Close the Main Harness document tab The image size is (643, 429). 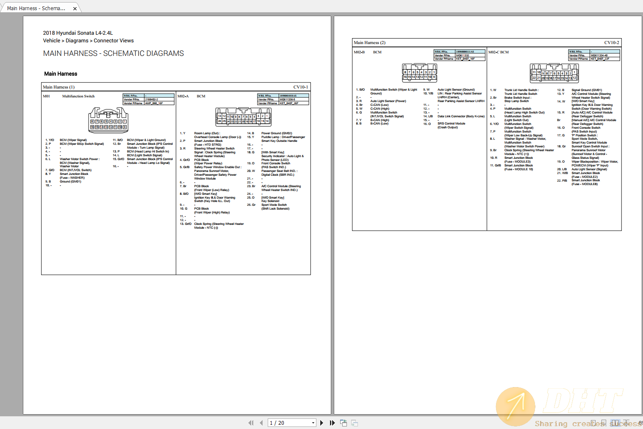tap(75, 8)
